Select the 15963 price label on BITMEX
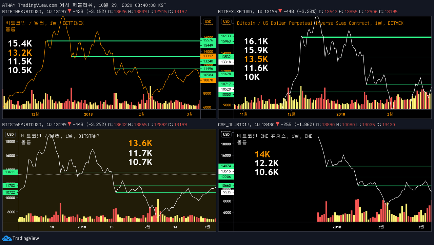This screenshot has width=434, height=245. click(226, 41)
